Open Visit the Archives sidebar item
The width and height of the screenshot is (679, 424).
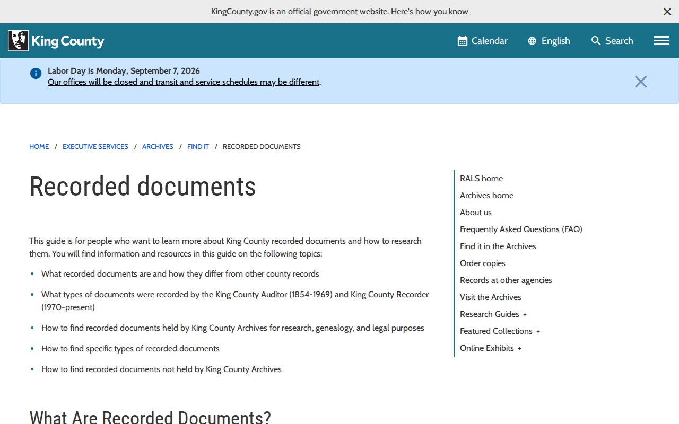tap(491, 297)
